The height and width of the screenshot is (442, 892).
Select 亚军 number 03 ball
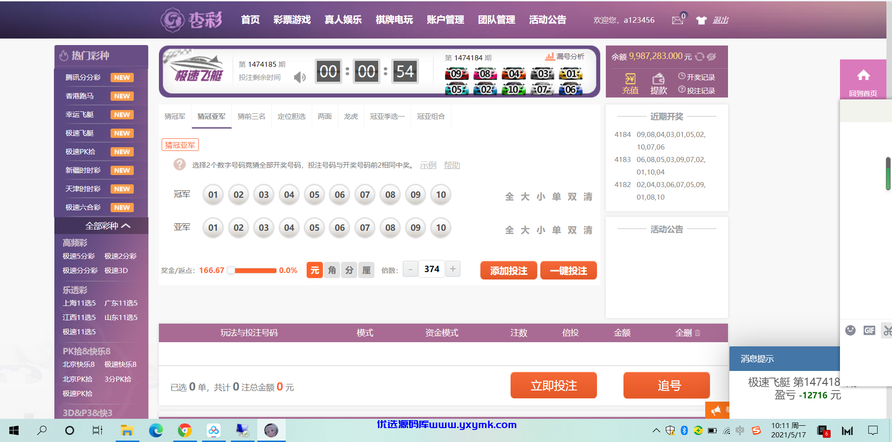[264, 227]
